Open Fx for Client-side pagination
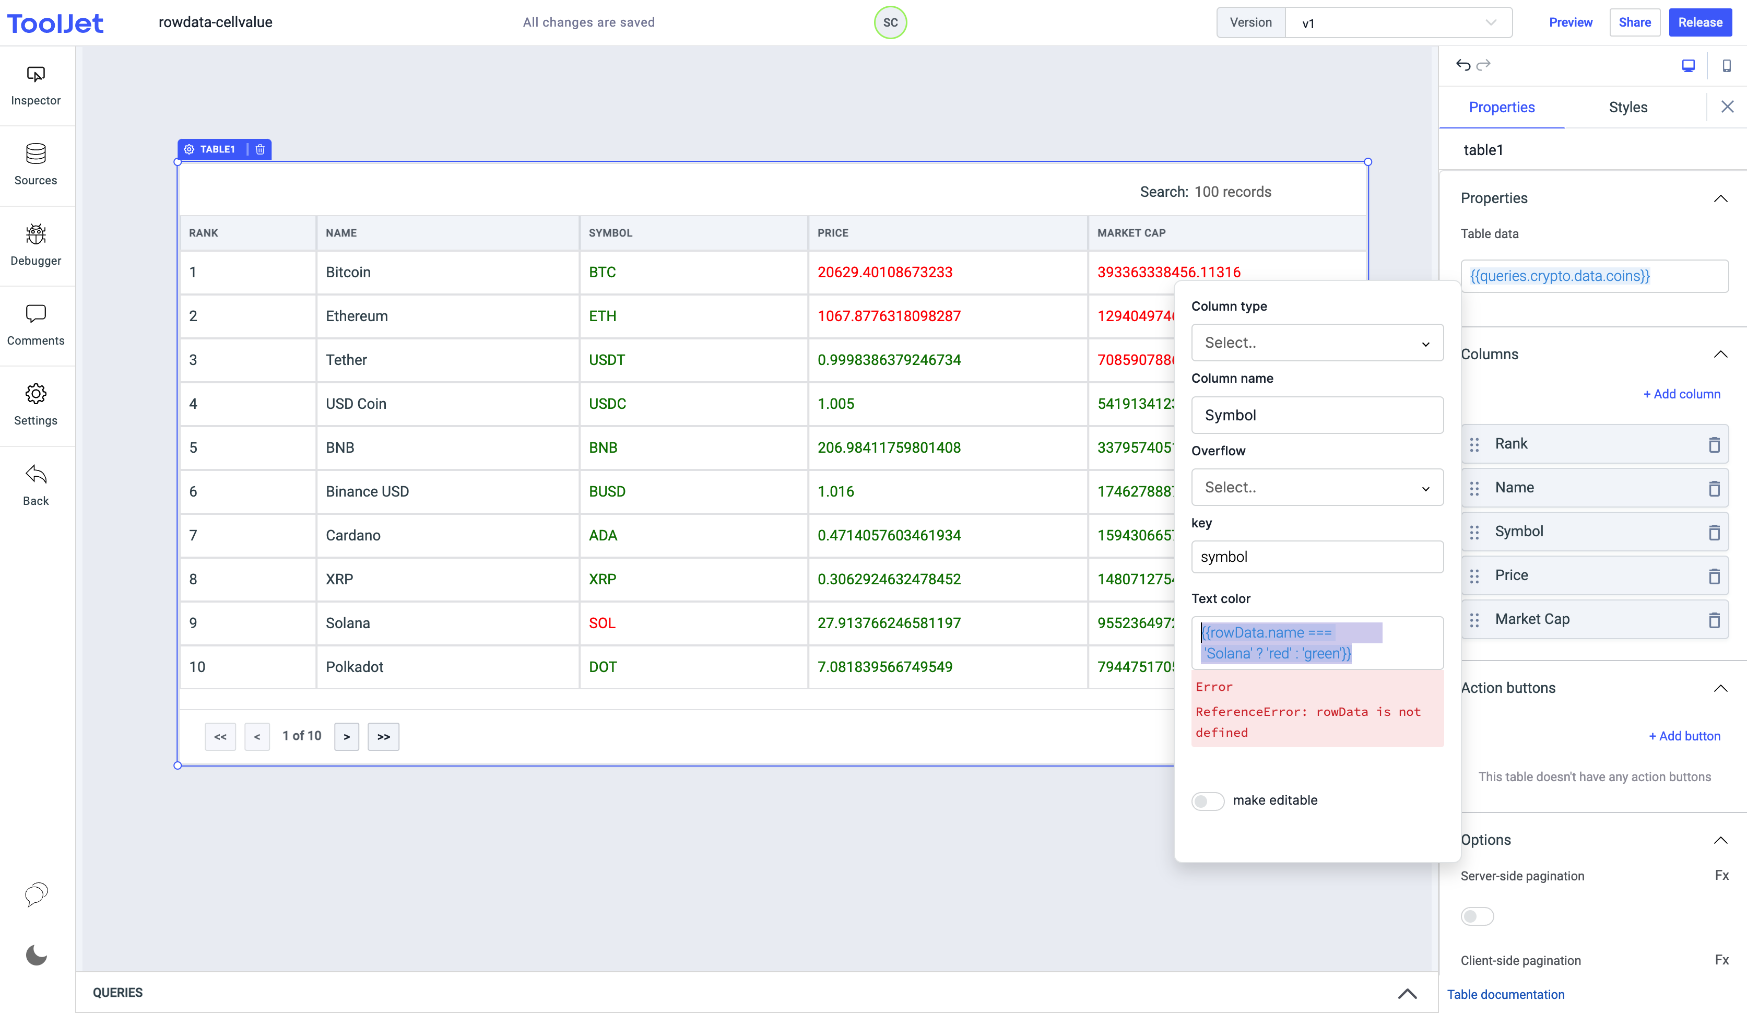Screen dimensions: 1747x1013 pos(1721,960)
